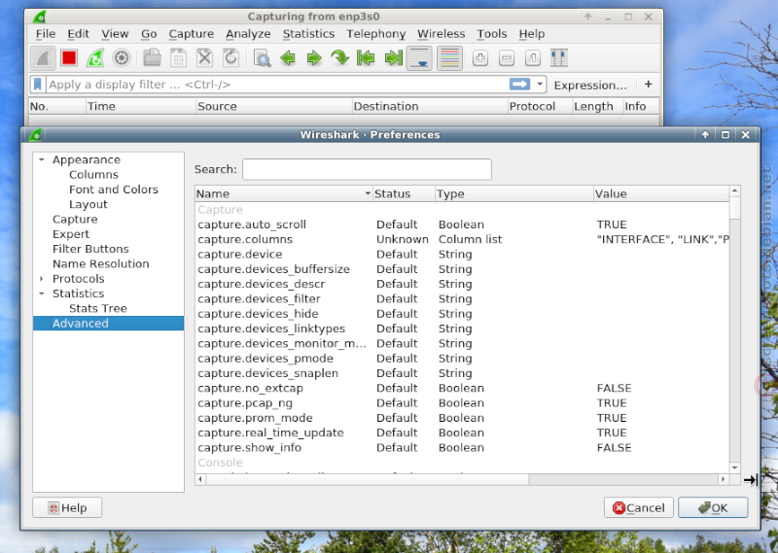The image size is (778, 553).
Task: Stop the running capture with red square
Action: (x=69, y=58)
